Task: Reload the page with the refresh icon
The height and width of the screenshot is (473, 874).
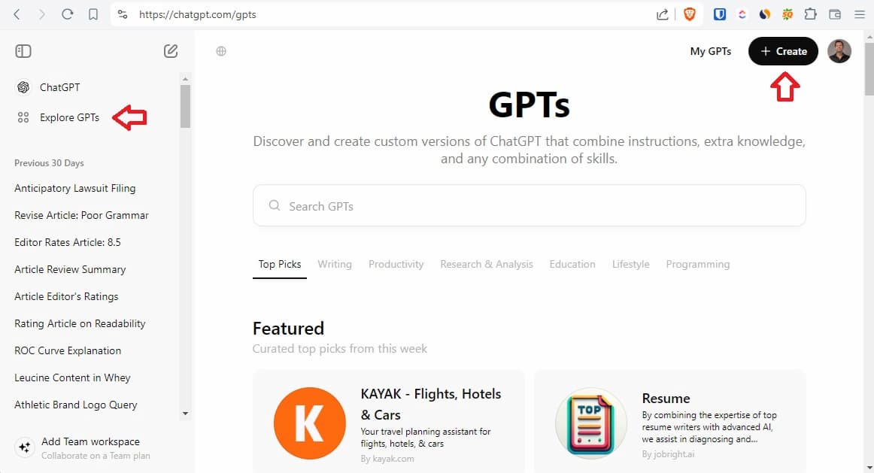Action: tap(68, 14)
